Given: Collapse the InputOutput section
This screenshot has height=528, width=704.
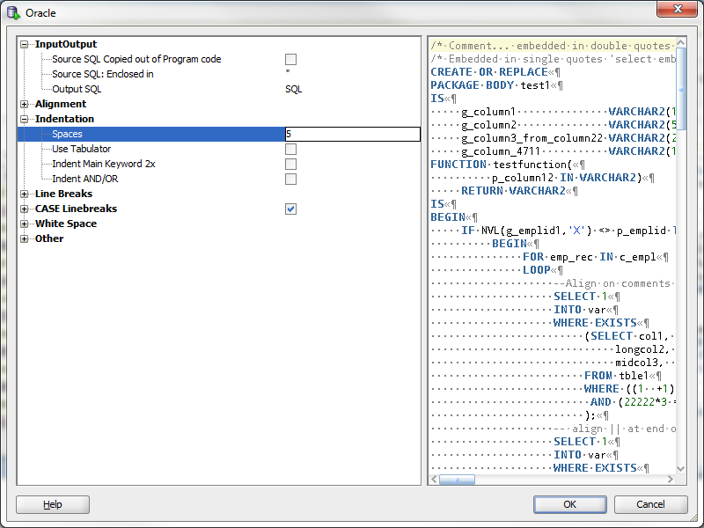Looking at the screenshot, I should (x=24, y=44).
